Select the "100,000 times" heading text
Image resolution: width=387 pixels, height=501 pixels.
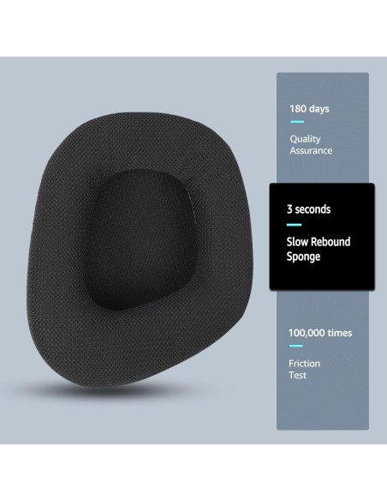(320, 333)
